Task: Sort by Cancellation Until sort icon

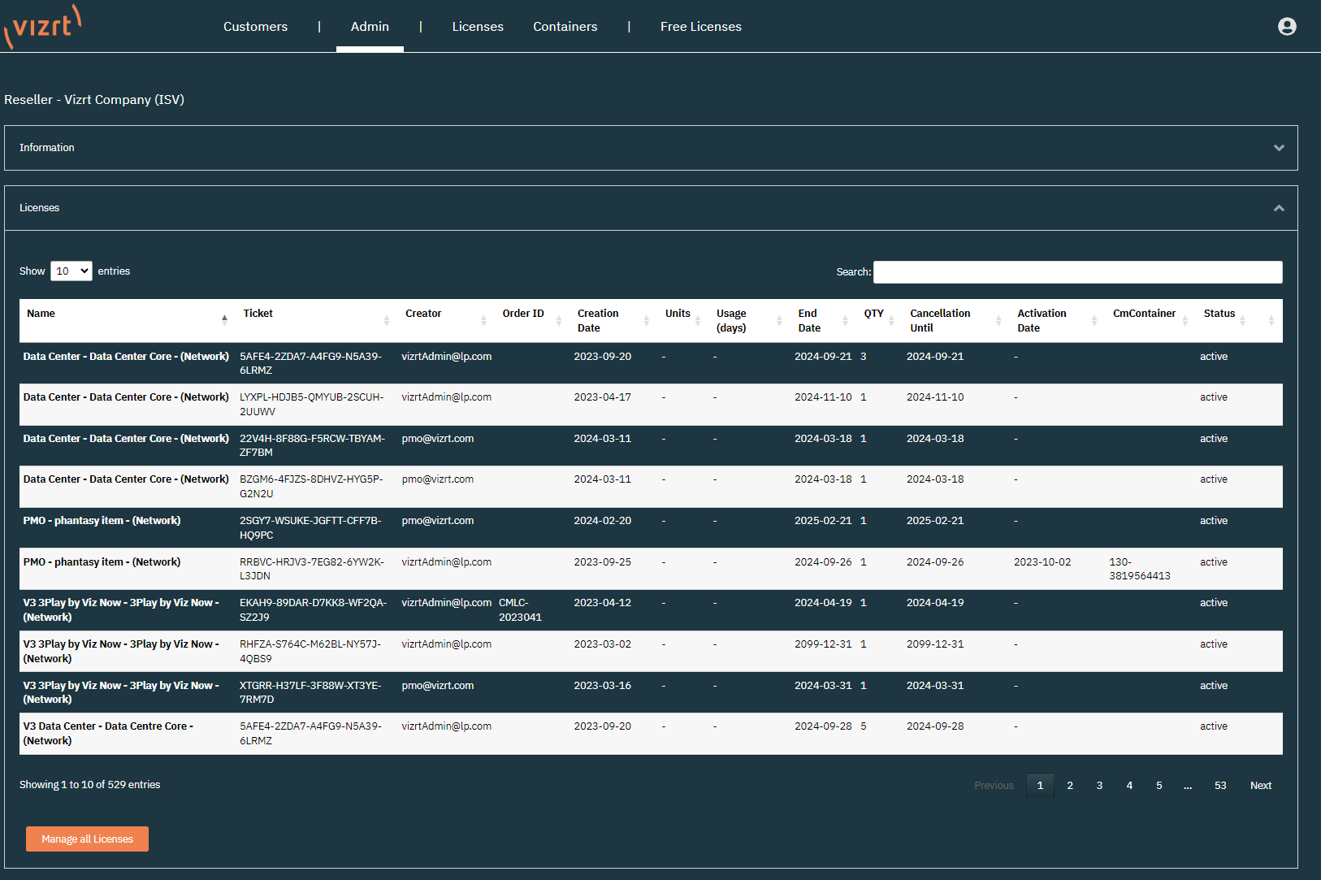Action: click(998, 321)
